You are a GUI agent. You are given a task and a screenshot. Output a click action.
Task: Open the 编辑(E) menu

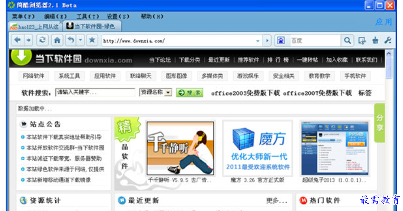pos(55,17)
